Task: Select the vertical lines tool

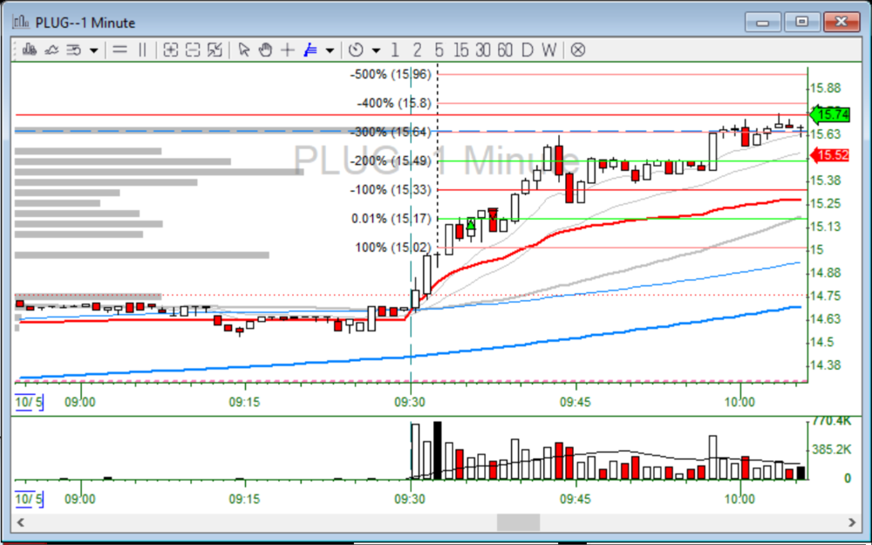Action: (x=143, y=50)
